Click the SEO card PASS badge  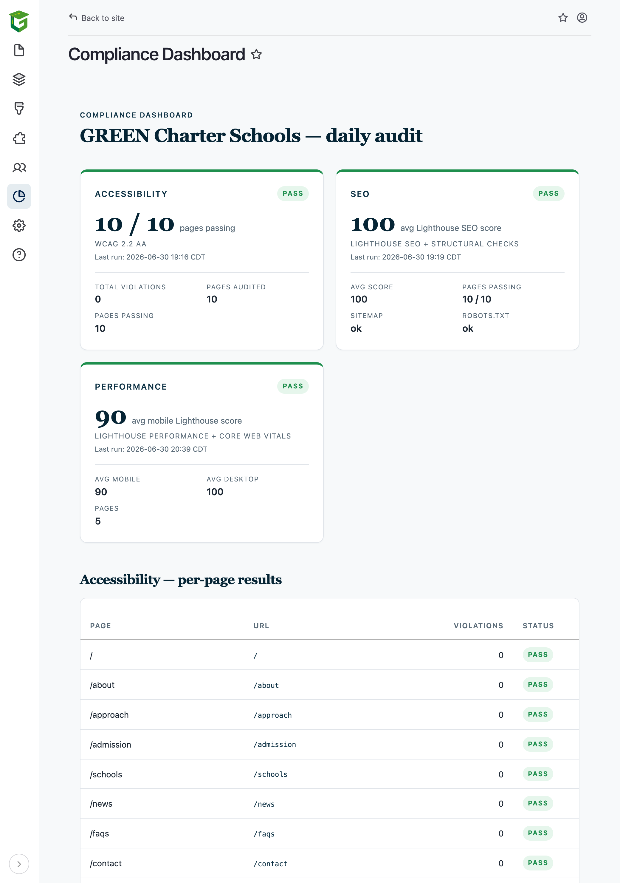point(548,193)
